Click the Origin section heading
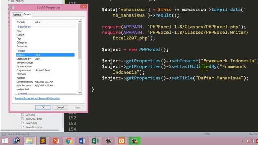Image resolution: width=258 pixels, height=145 pixels. click(21, 51)
